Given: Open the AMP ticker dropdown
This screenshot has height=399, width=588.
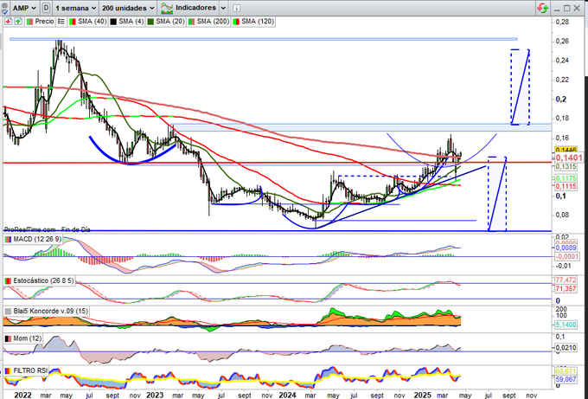Looking at the screenshot, I should [x=24, y=7].
